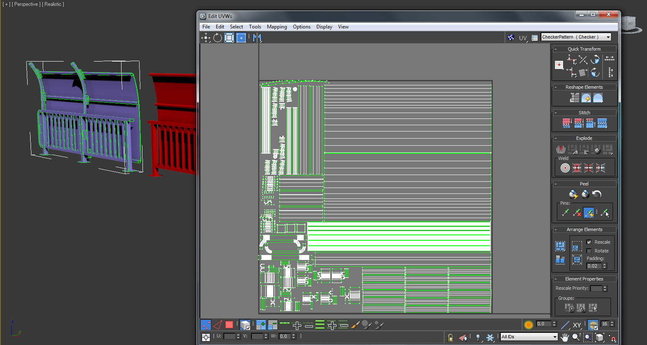Click the Target Weld icon
This screenshot has width=647, height=345.
click(x=565, y=168)
